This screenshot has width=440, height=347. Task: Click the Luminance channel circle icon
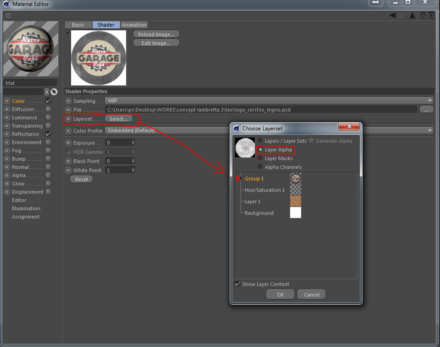pyautogui.click(x=7, y=118)
